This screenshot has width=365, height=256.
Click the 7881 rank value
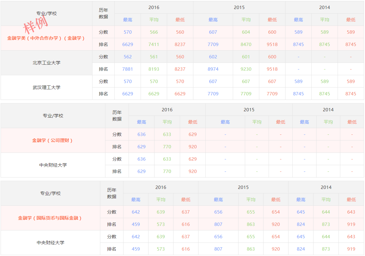click(128, 69)
